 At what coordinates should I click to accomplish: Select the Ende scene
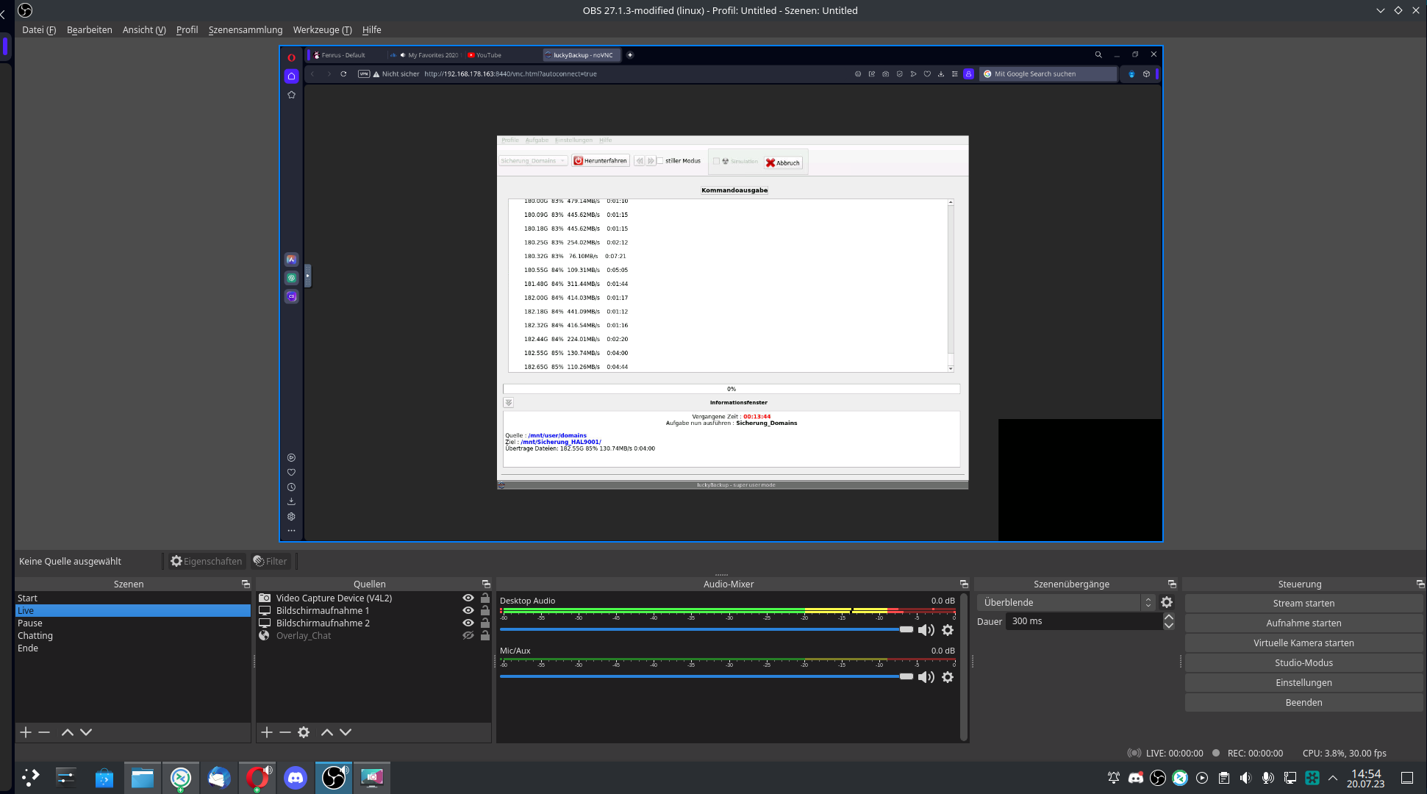click(x=133, y=648)
